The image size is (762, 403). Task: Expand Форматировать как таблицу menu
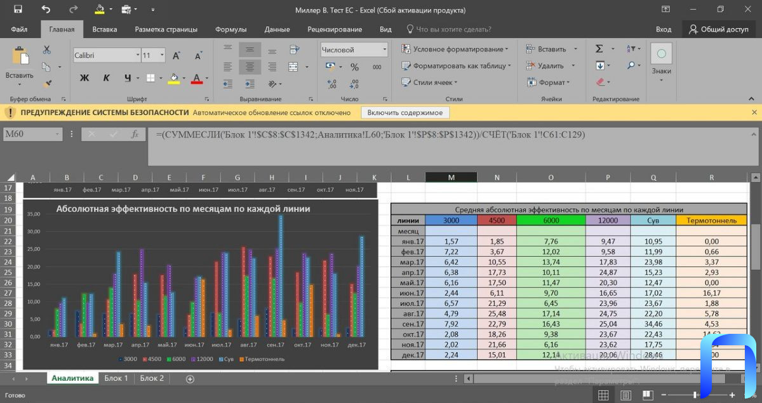(x=457, y=65)
